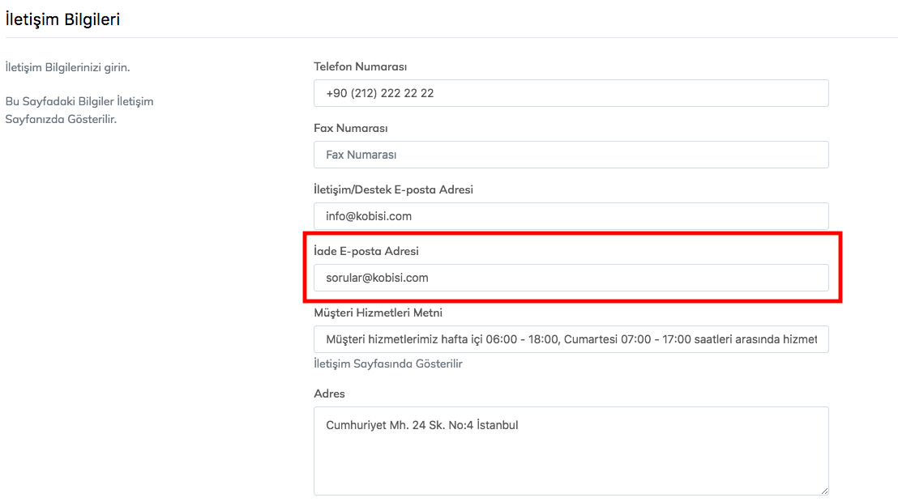Click the "Fax Numarası" label text
The height and width of the screenshot is (502, 898).
coord(350,128)
